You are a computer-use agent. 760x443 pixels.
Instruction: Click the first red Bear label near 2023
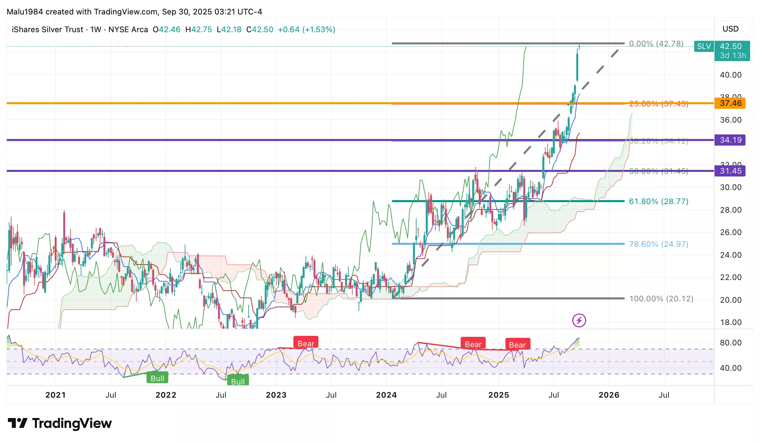point(306,343)
